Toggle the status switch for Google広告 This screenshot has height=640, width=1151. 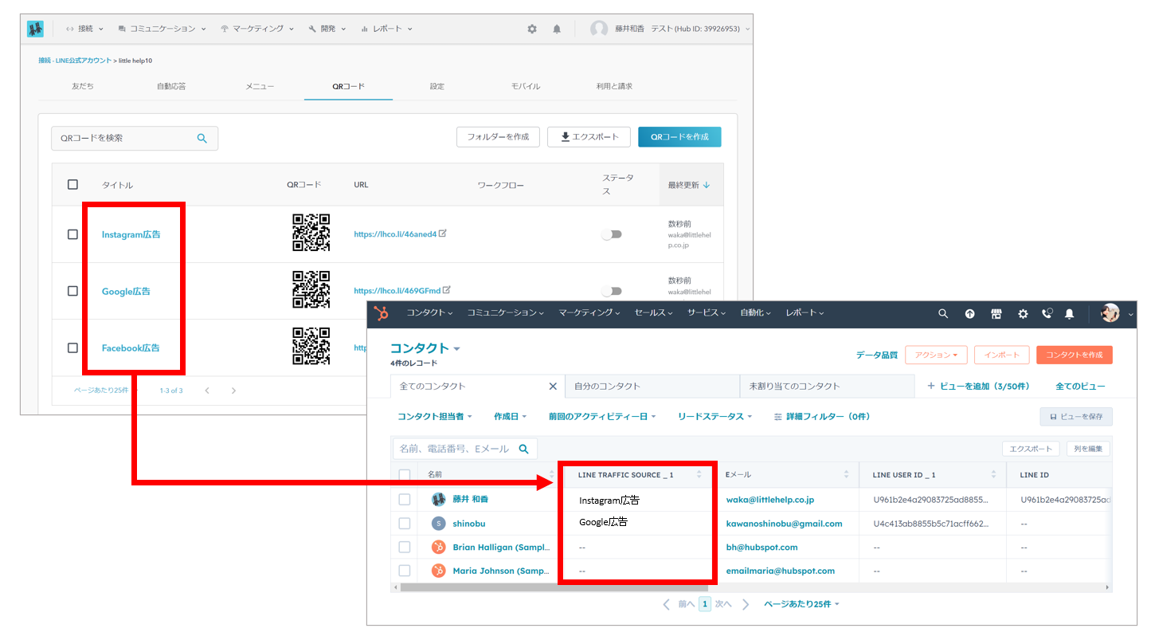(612, 291)
